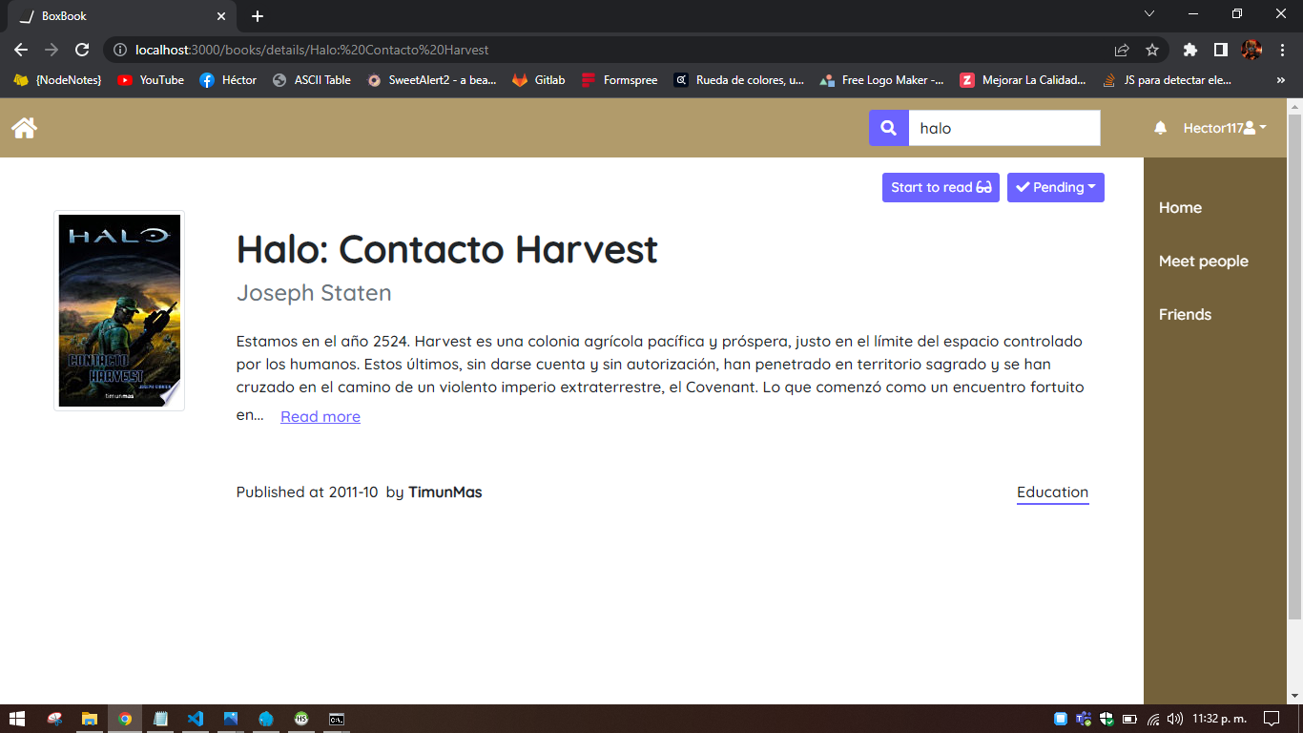Open the {NodeNotes} bookmark
The image size is (1303, 733).
[x=57, y=80]
